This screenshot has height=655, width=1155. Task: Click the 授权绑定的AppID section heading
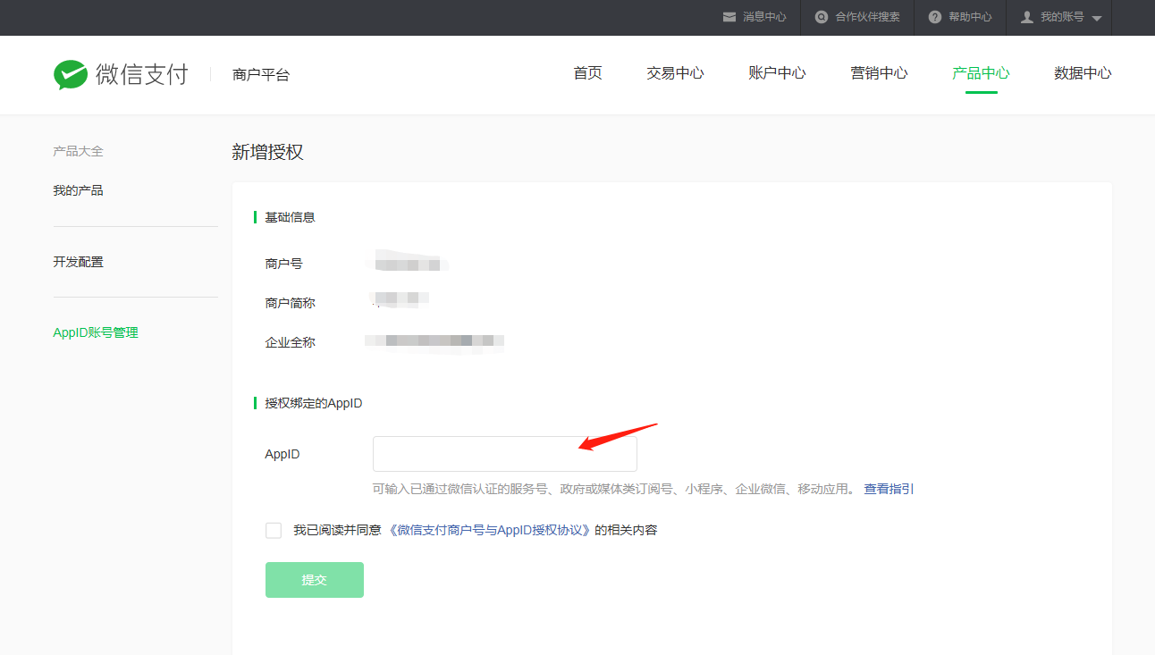(314, 403)
